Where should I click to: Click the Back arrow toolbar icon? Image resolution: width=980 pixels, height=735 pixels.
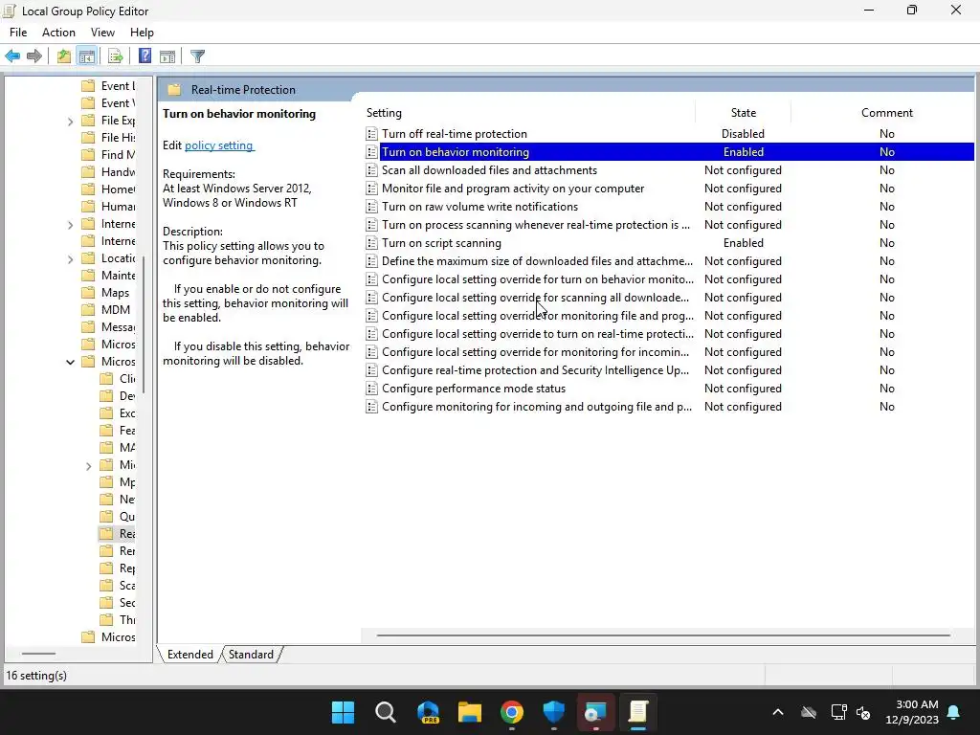12,56
